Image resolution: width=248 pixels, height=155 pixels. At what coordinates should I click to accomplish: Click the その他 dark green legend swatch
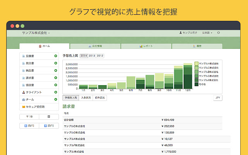(196, 84)
